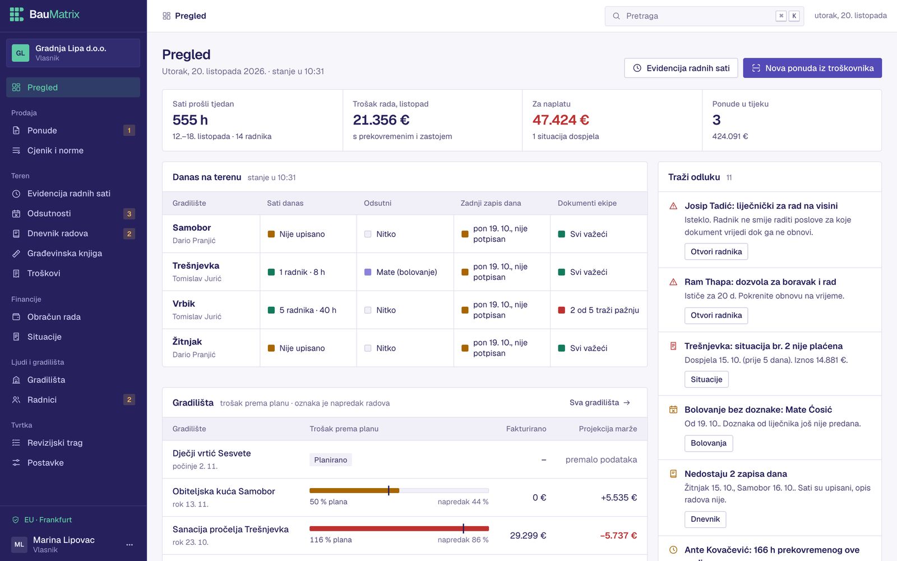Click '2 od 5 traži pažnju' status

(x=598, y=310)
